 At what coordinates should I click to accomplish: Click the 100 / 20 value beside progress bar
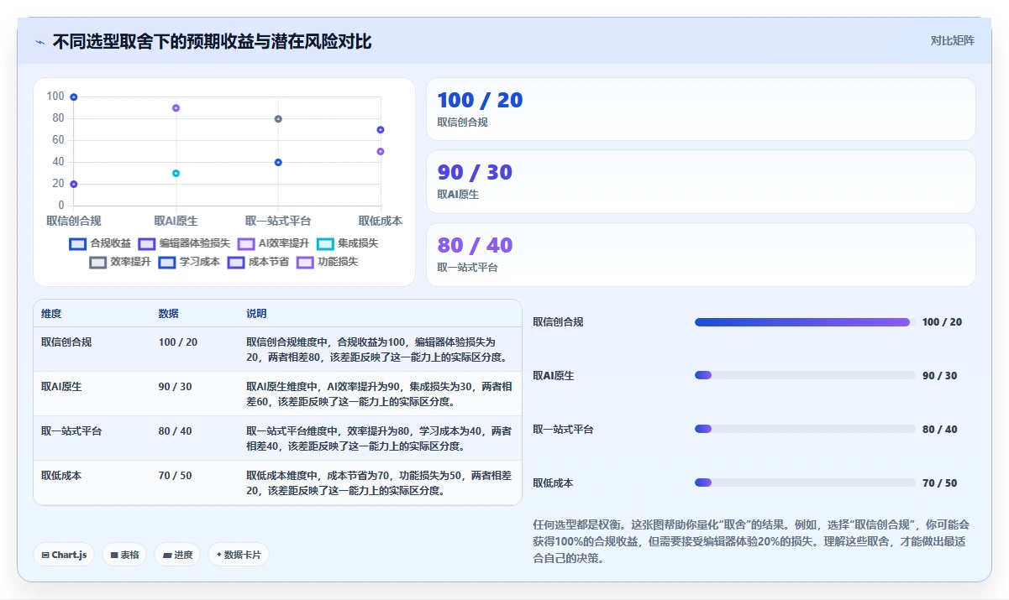coord(942,322)
